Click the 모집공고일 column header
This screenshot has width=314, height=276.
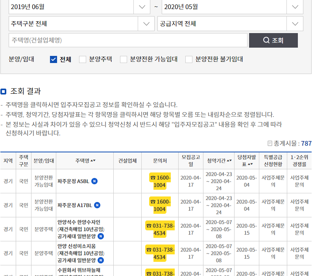tap(191, 161)
